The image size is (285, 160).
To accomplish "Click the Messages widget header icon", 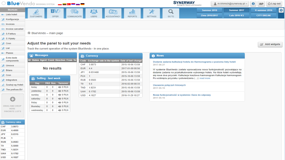I will (x=31, y=55).
